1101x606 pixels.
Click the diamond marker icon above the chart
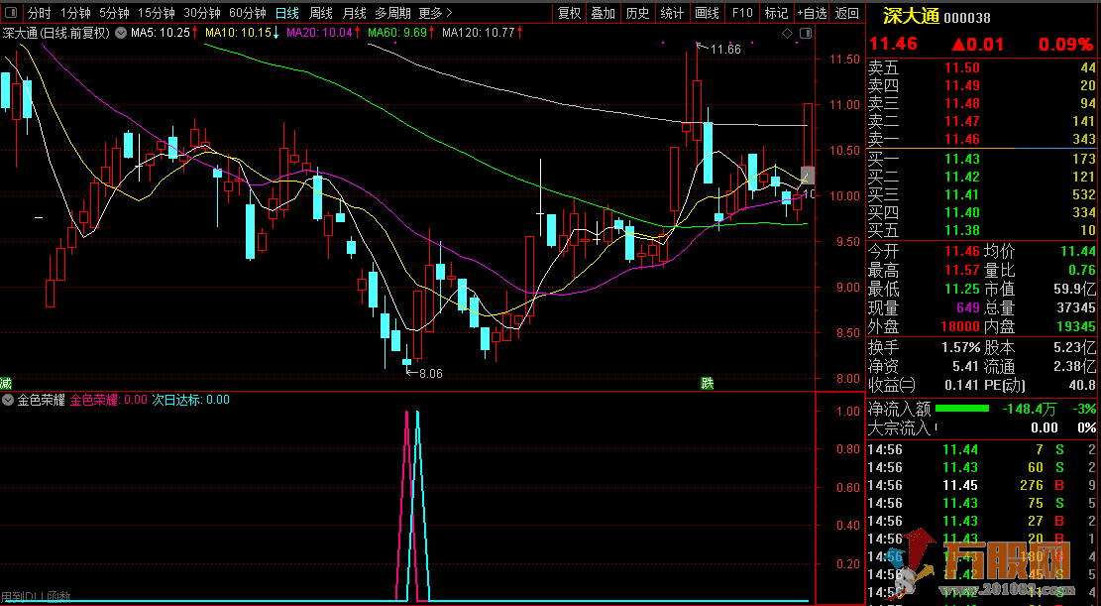pyautogui.click(x=787, y=33)
